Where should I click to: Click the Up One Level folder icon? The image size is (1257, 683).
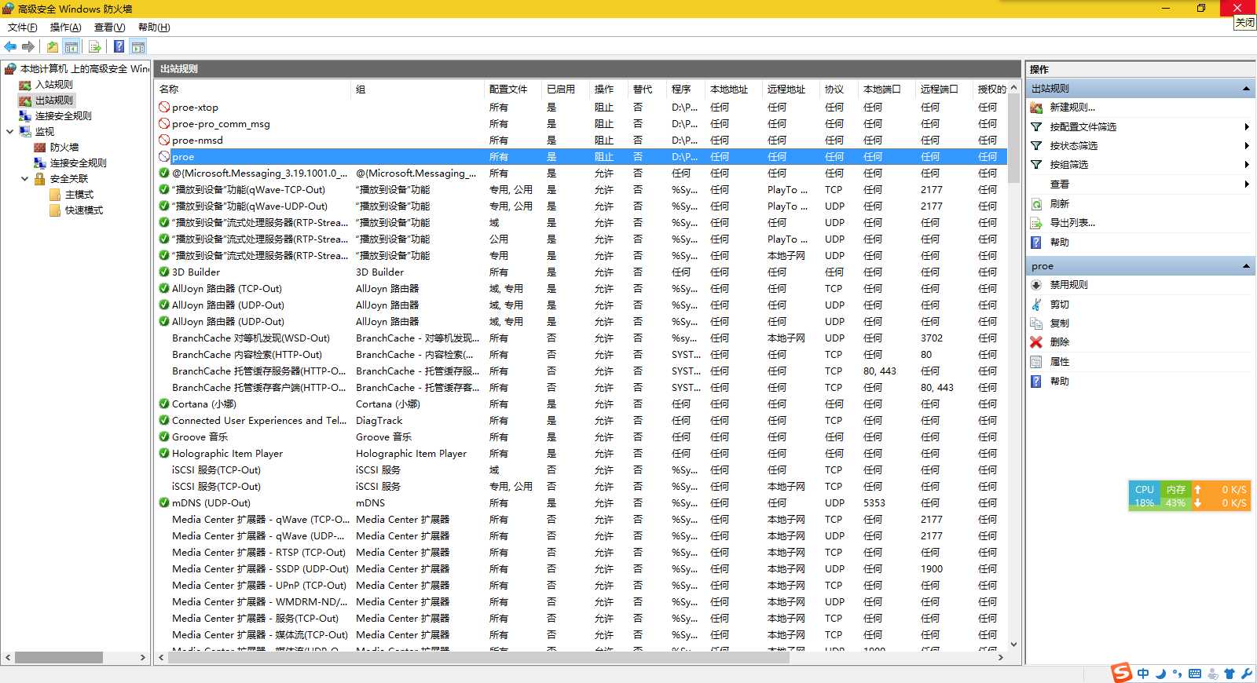click(x=53, y=46)
